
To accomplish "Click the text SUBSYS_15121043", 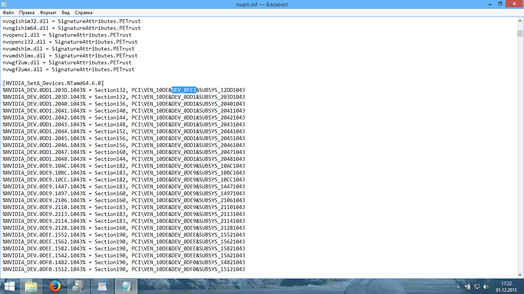I will click(x=222, y=269).
